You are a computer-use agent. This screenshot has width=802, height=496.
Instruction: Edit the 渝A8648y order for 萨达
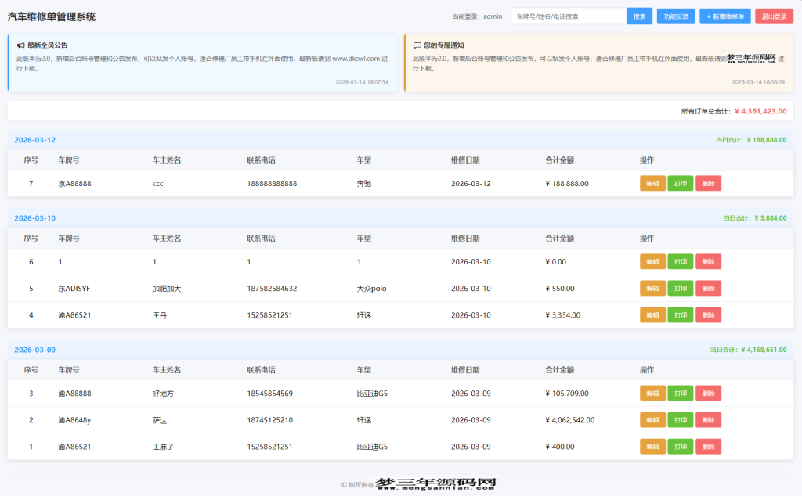click(x=652, y=419)
